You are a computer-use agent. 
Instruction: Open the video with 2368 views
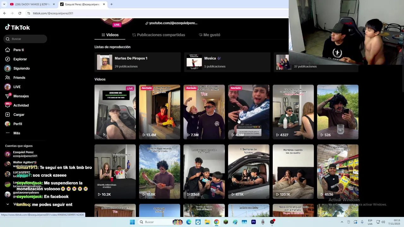point(204,172)
